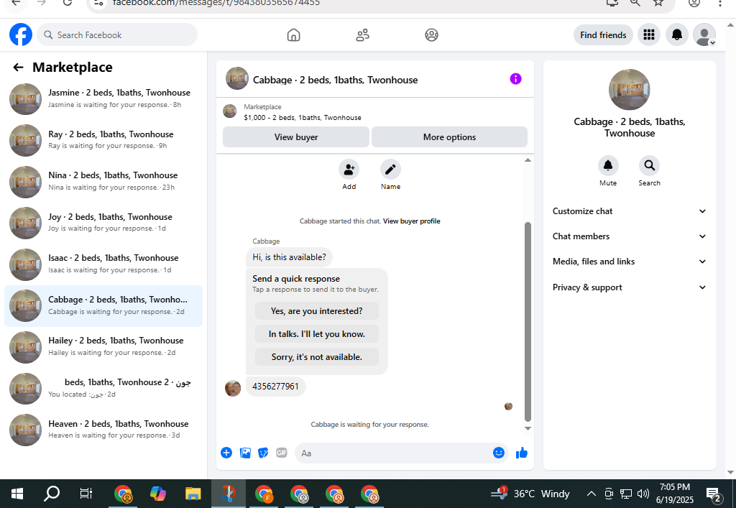Viewport: 736px width, 508px height.
Task: Open the conversation reading 'You located'
Action: (x=103, y=389)
